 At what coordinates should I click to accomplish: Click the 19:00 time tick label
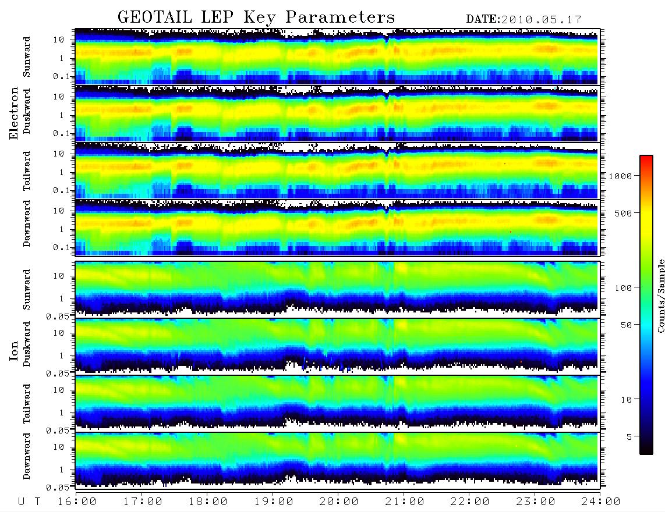click(274, 502)
